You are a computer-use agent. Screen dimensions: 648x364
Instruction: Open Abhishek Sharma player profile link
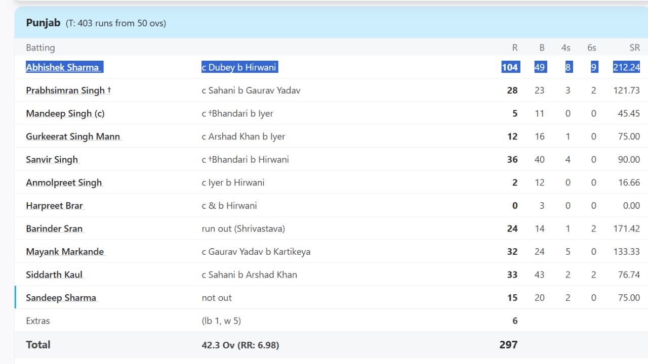point(63,67)
